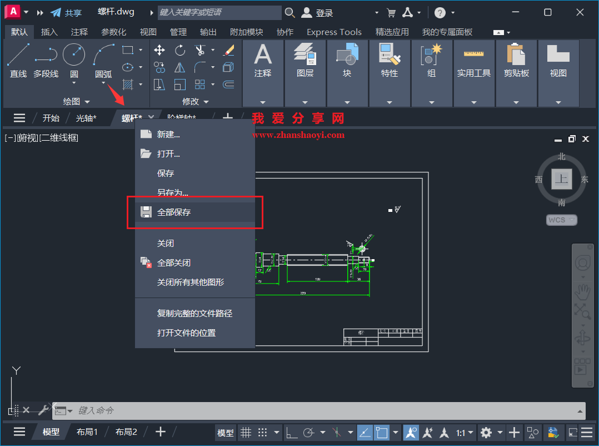Toggle grid display in status bar
Image resolution: width=599 pixels, height=446 pixels.
coord(246,433)
